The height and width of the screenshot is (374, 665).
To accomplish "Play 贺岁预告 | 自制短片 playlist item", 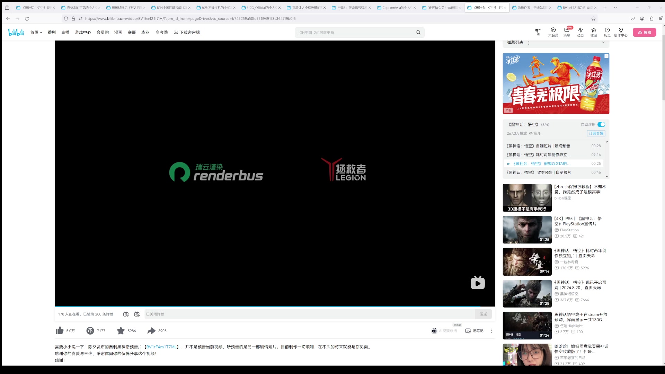I will [553, 172].
